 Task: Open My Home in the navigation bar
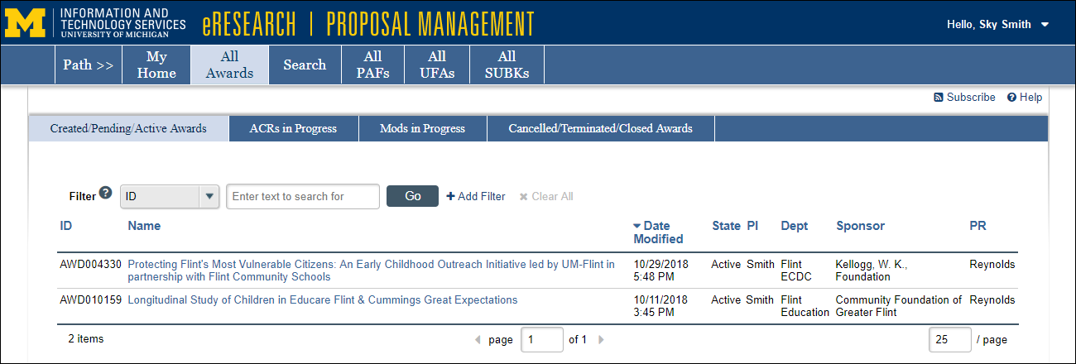click(x=156, y=65)
